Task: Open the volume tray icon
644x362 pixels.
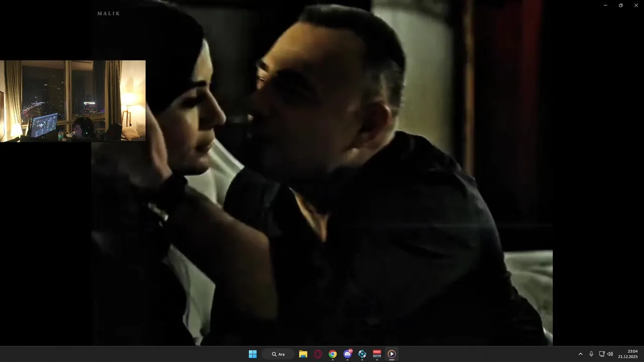Action: coord(610,354)
